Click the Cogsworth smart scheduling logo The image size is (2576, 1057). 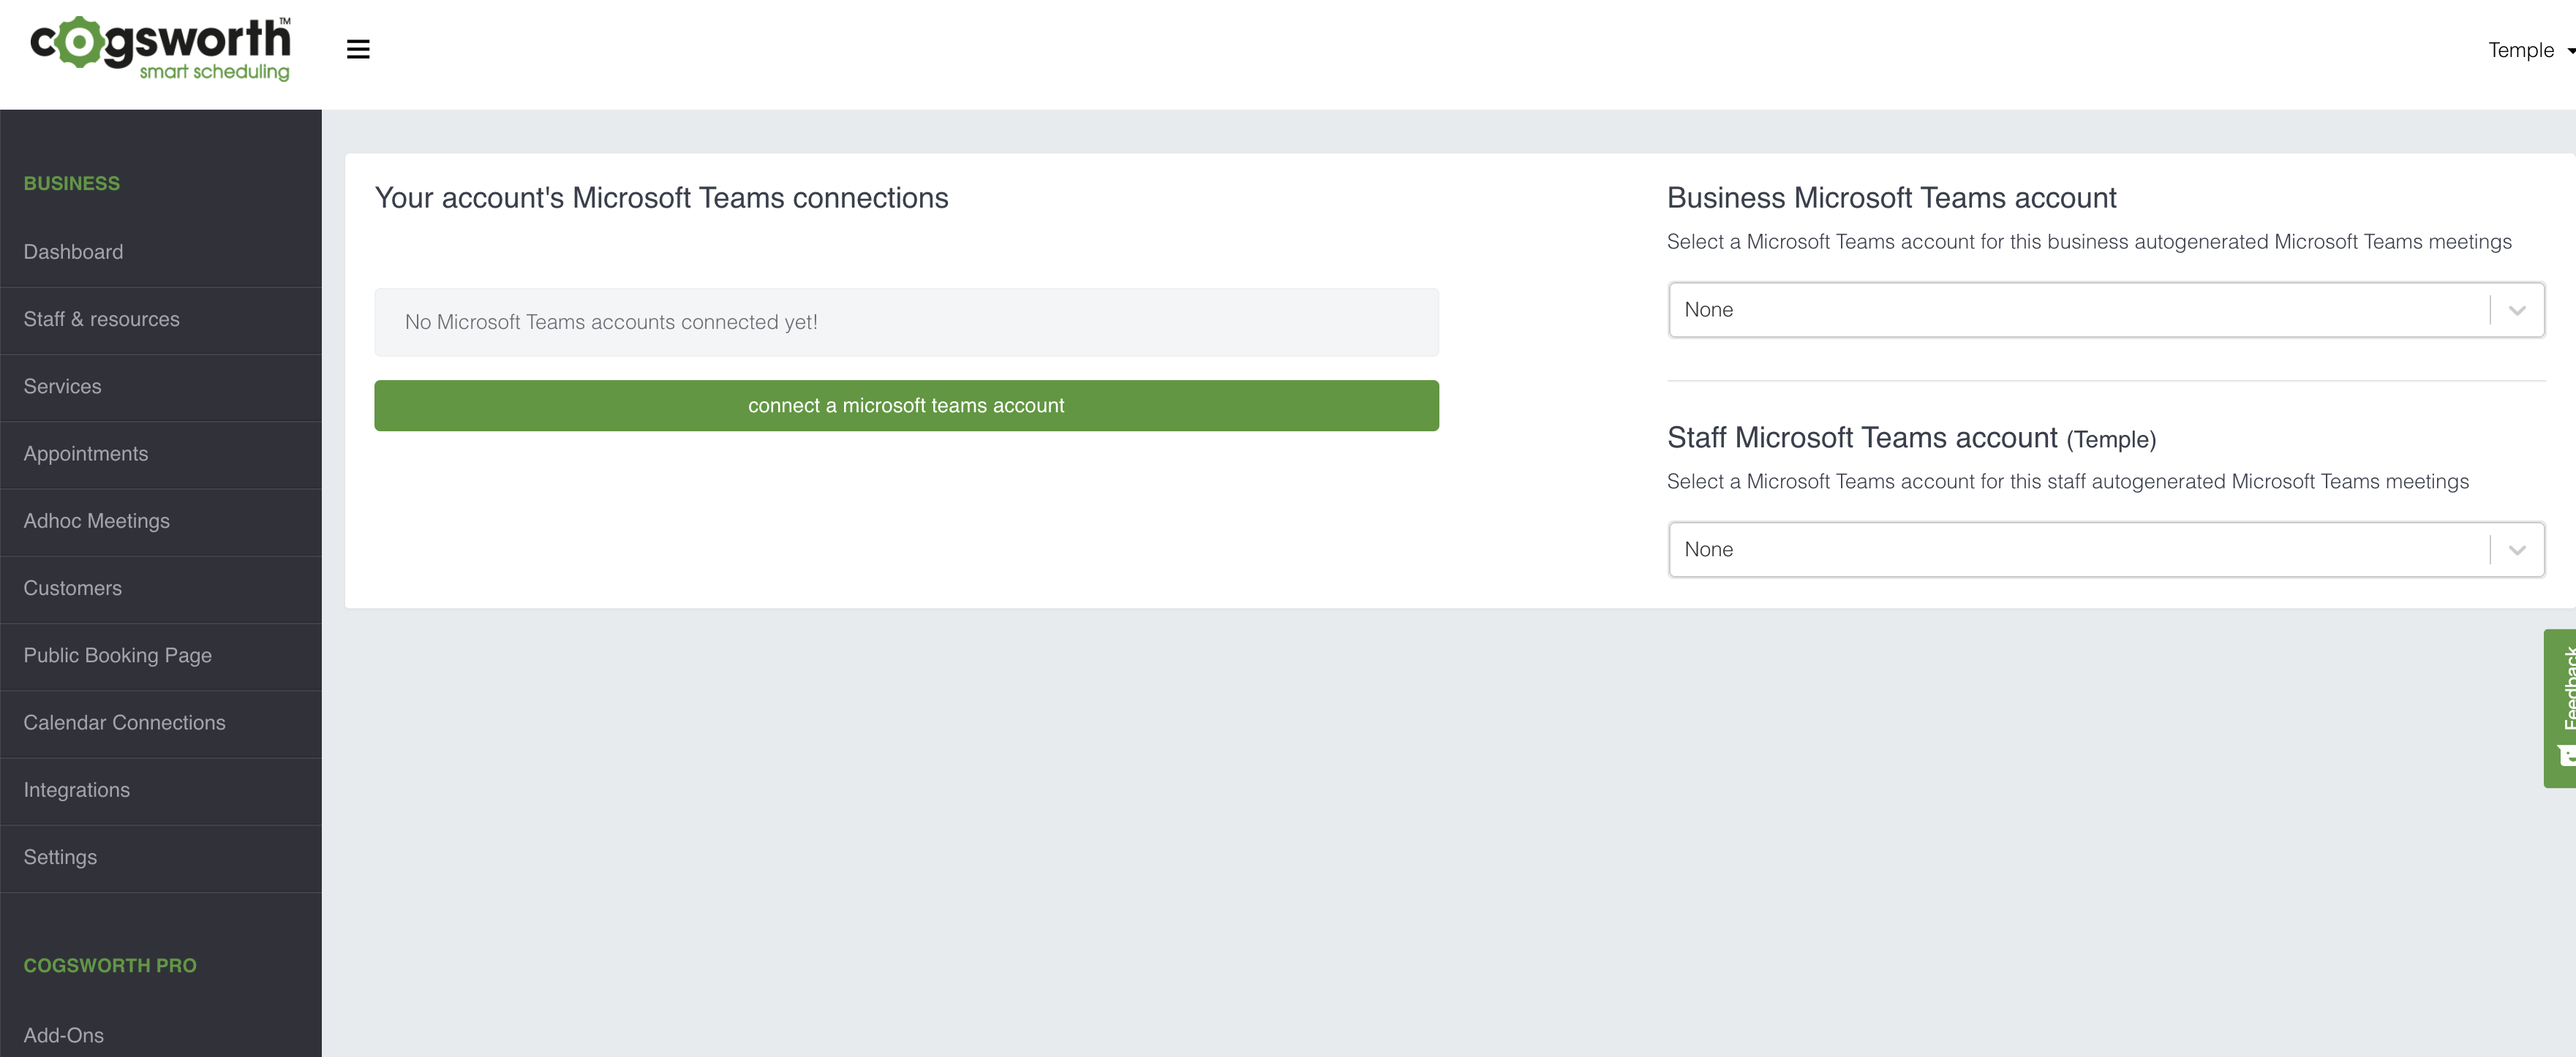point(161,48)
